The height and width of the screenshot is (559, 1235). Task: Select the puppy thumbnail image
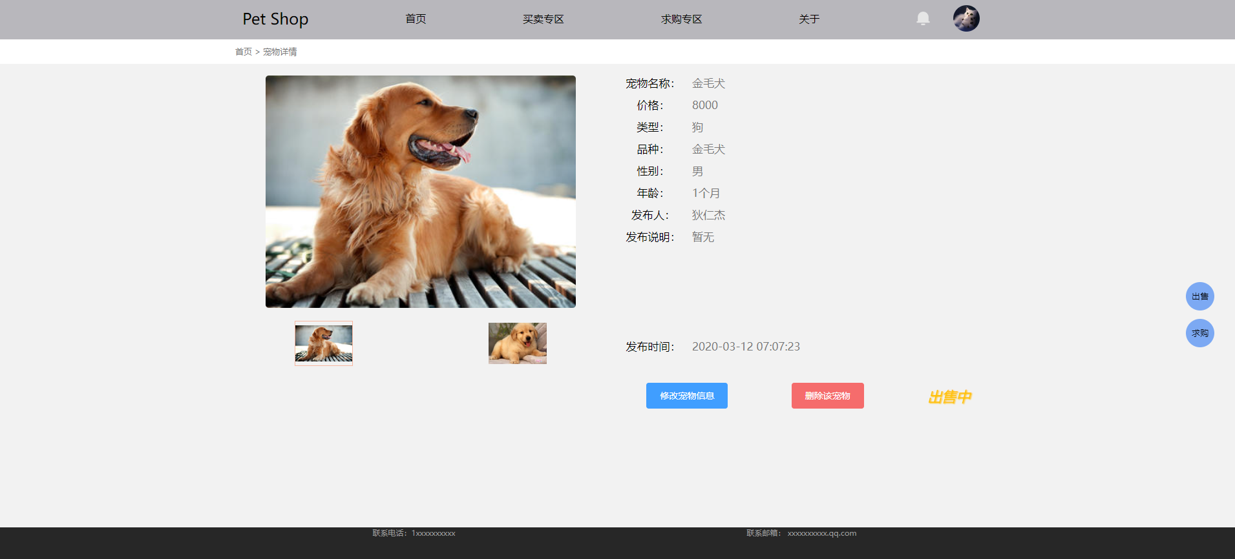click(x=517, y=343)
